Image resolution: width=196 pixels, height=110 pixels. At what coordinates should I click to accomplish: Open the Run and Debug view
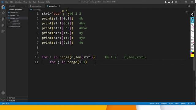point(3,25)
